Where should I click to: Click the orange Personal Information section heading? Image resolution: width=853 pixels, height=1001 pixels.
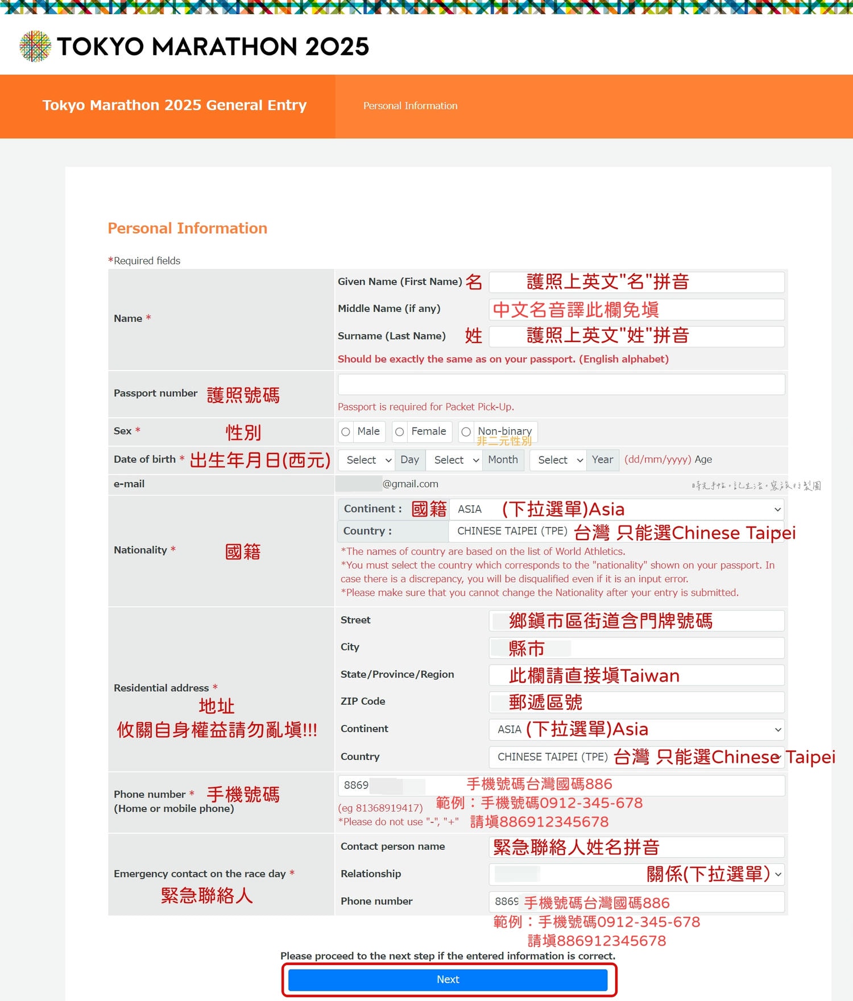click(188, 229)
